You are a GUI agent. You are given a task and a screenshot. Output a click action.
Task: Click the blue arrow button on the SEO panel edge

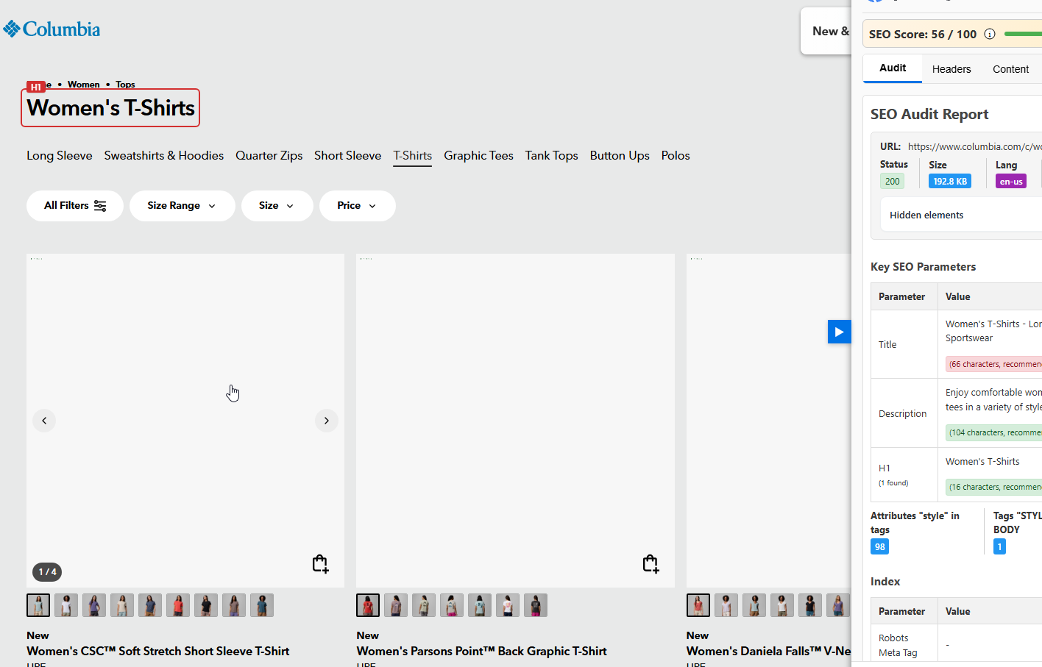coord(839,332)
